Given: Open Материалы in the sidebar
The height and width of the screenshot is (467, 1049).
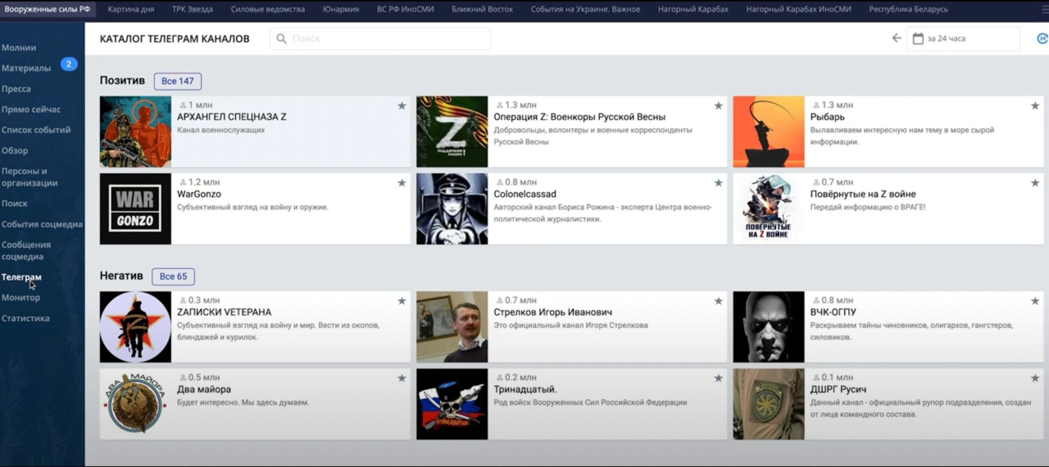Looking at the screenshot, I should [26, 68].
